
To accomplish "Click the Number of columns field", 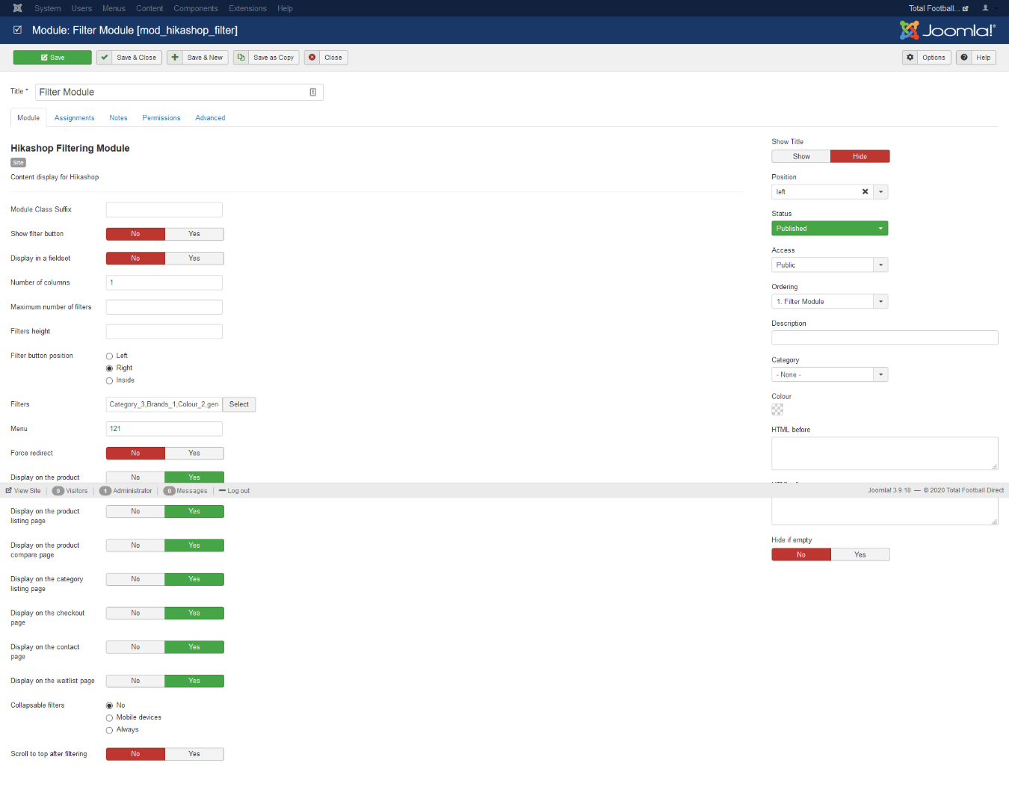I will pos(164,282).
